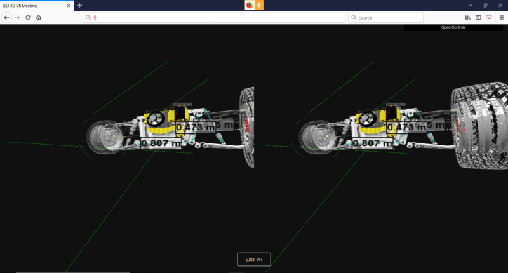
Task: Click the browser back arrow button
Action: pyautogui.click(x=6, y=17)
